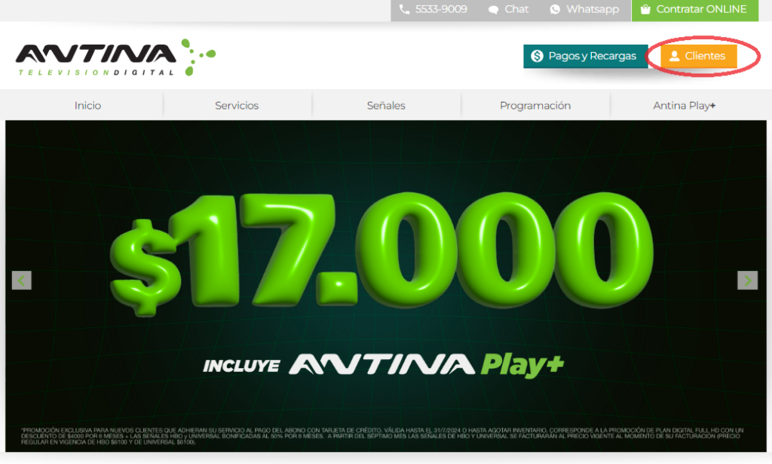Advance to next banner slide arrow
Viewport: 772px width, 464px height.
(747, 280)
